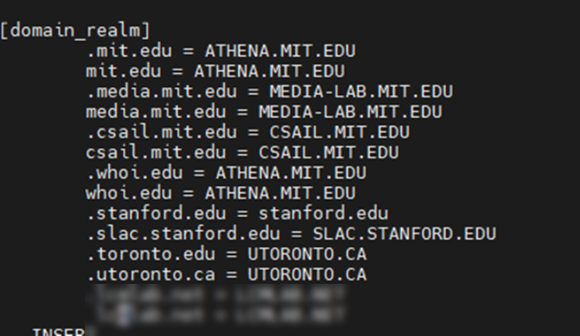Click the SLAC.STANFORD.EDU realm value
Viewport: 580px width, 336px height.
tap(405, 233)
